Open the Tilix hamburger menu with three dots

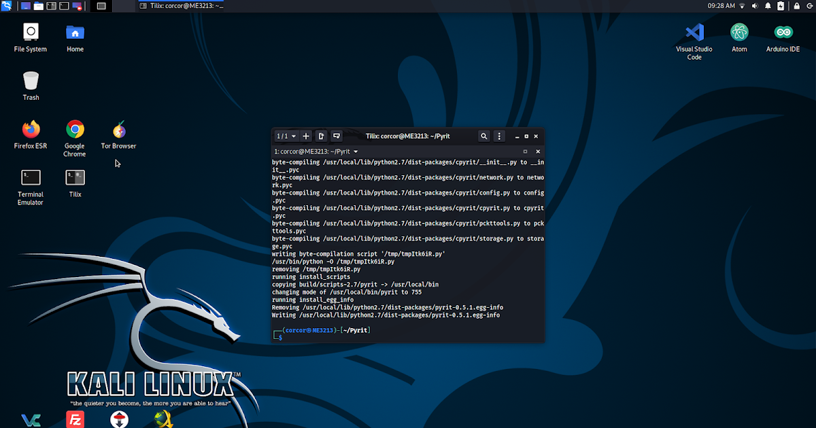[x=499, y=136]
